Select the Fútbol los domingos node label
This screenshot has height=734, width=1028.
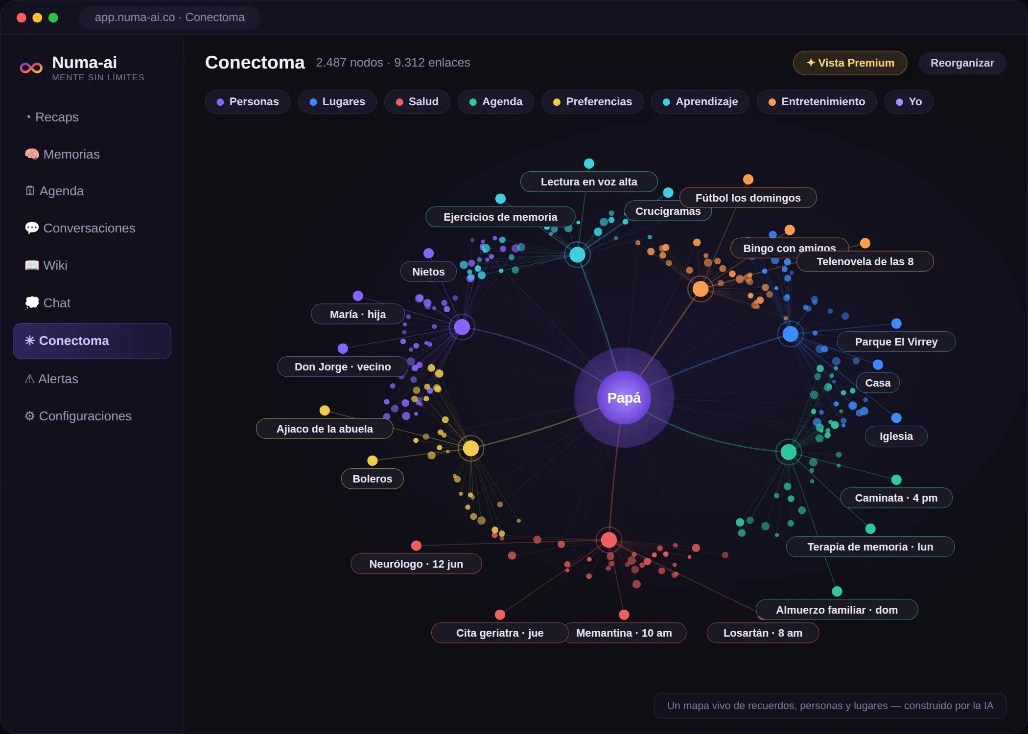748,198
